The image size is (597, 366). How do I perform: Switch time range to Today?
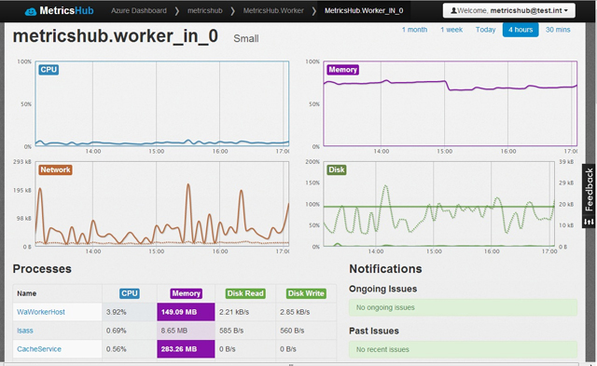(485, 30)
